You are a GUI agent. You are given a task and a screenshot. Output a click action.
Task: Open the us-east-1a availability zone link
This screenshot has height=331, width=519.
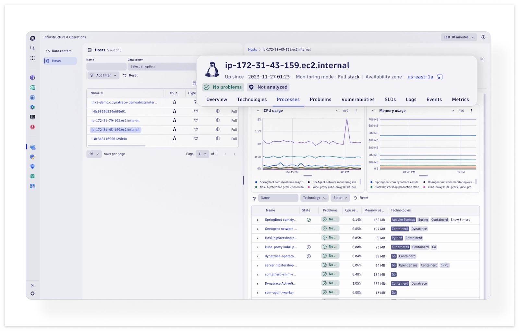click(420, 77)
